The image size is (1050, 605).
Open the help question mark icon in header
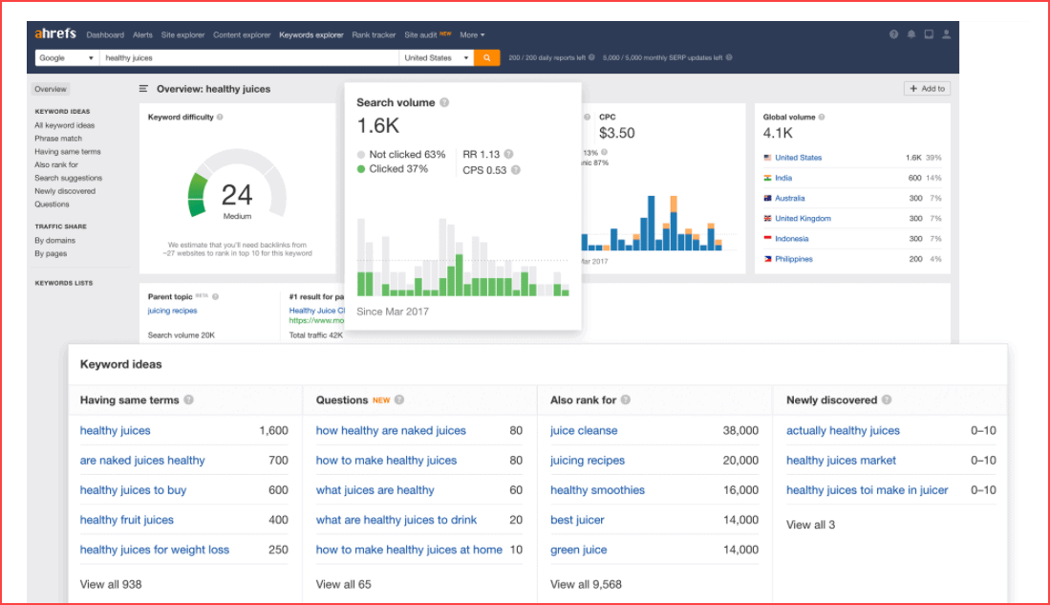[x=894, y=34]
